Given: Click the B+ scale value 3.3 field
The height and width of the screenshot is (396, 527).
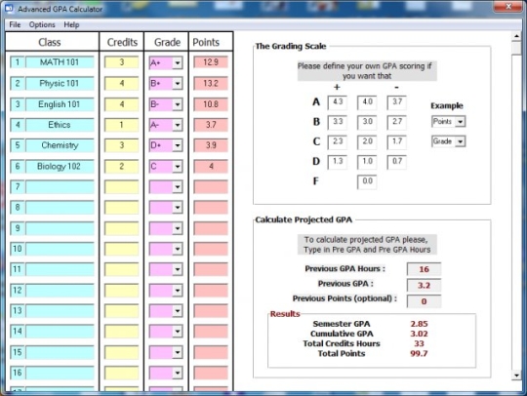Looking at the screenshot, I should [338, 122].
